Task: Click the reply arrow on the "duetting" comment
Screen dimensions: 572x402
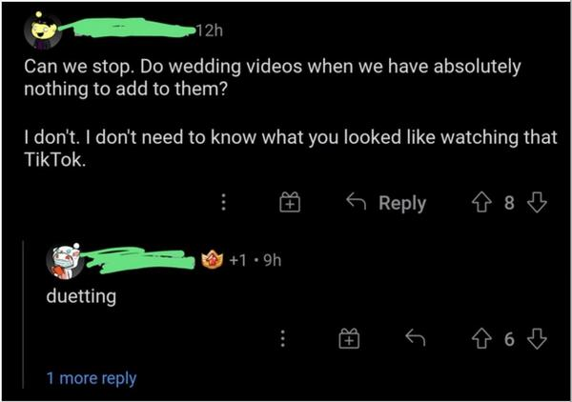Action: tap(416, 337)
